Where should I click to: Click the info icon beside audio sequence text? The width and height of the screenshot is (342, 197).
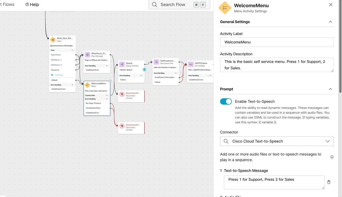coord(332,157)
